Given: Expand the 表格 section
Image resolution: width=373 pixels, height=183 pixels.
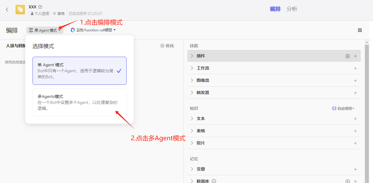Looking at the screenshot, I should pos(192,131).
